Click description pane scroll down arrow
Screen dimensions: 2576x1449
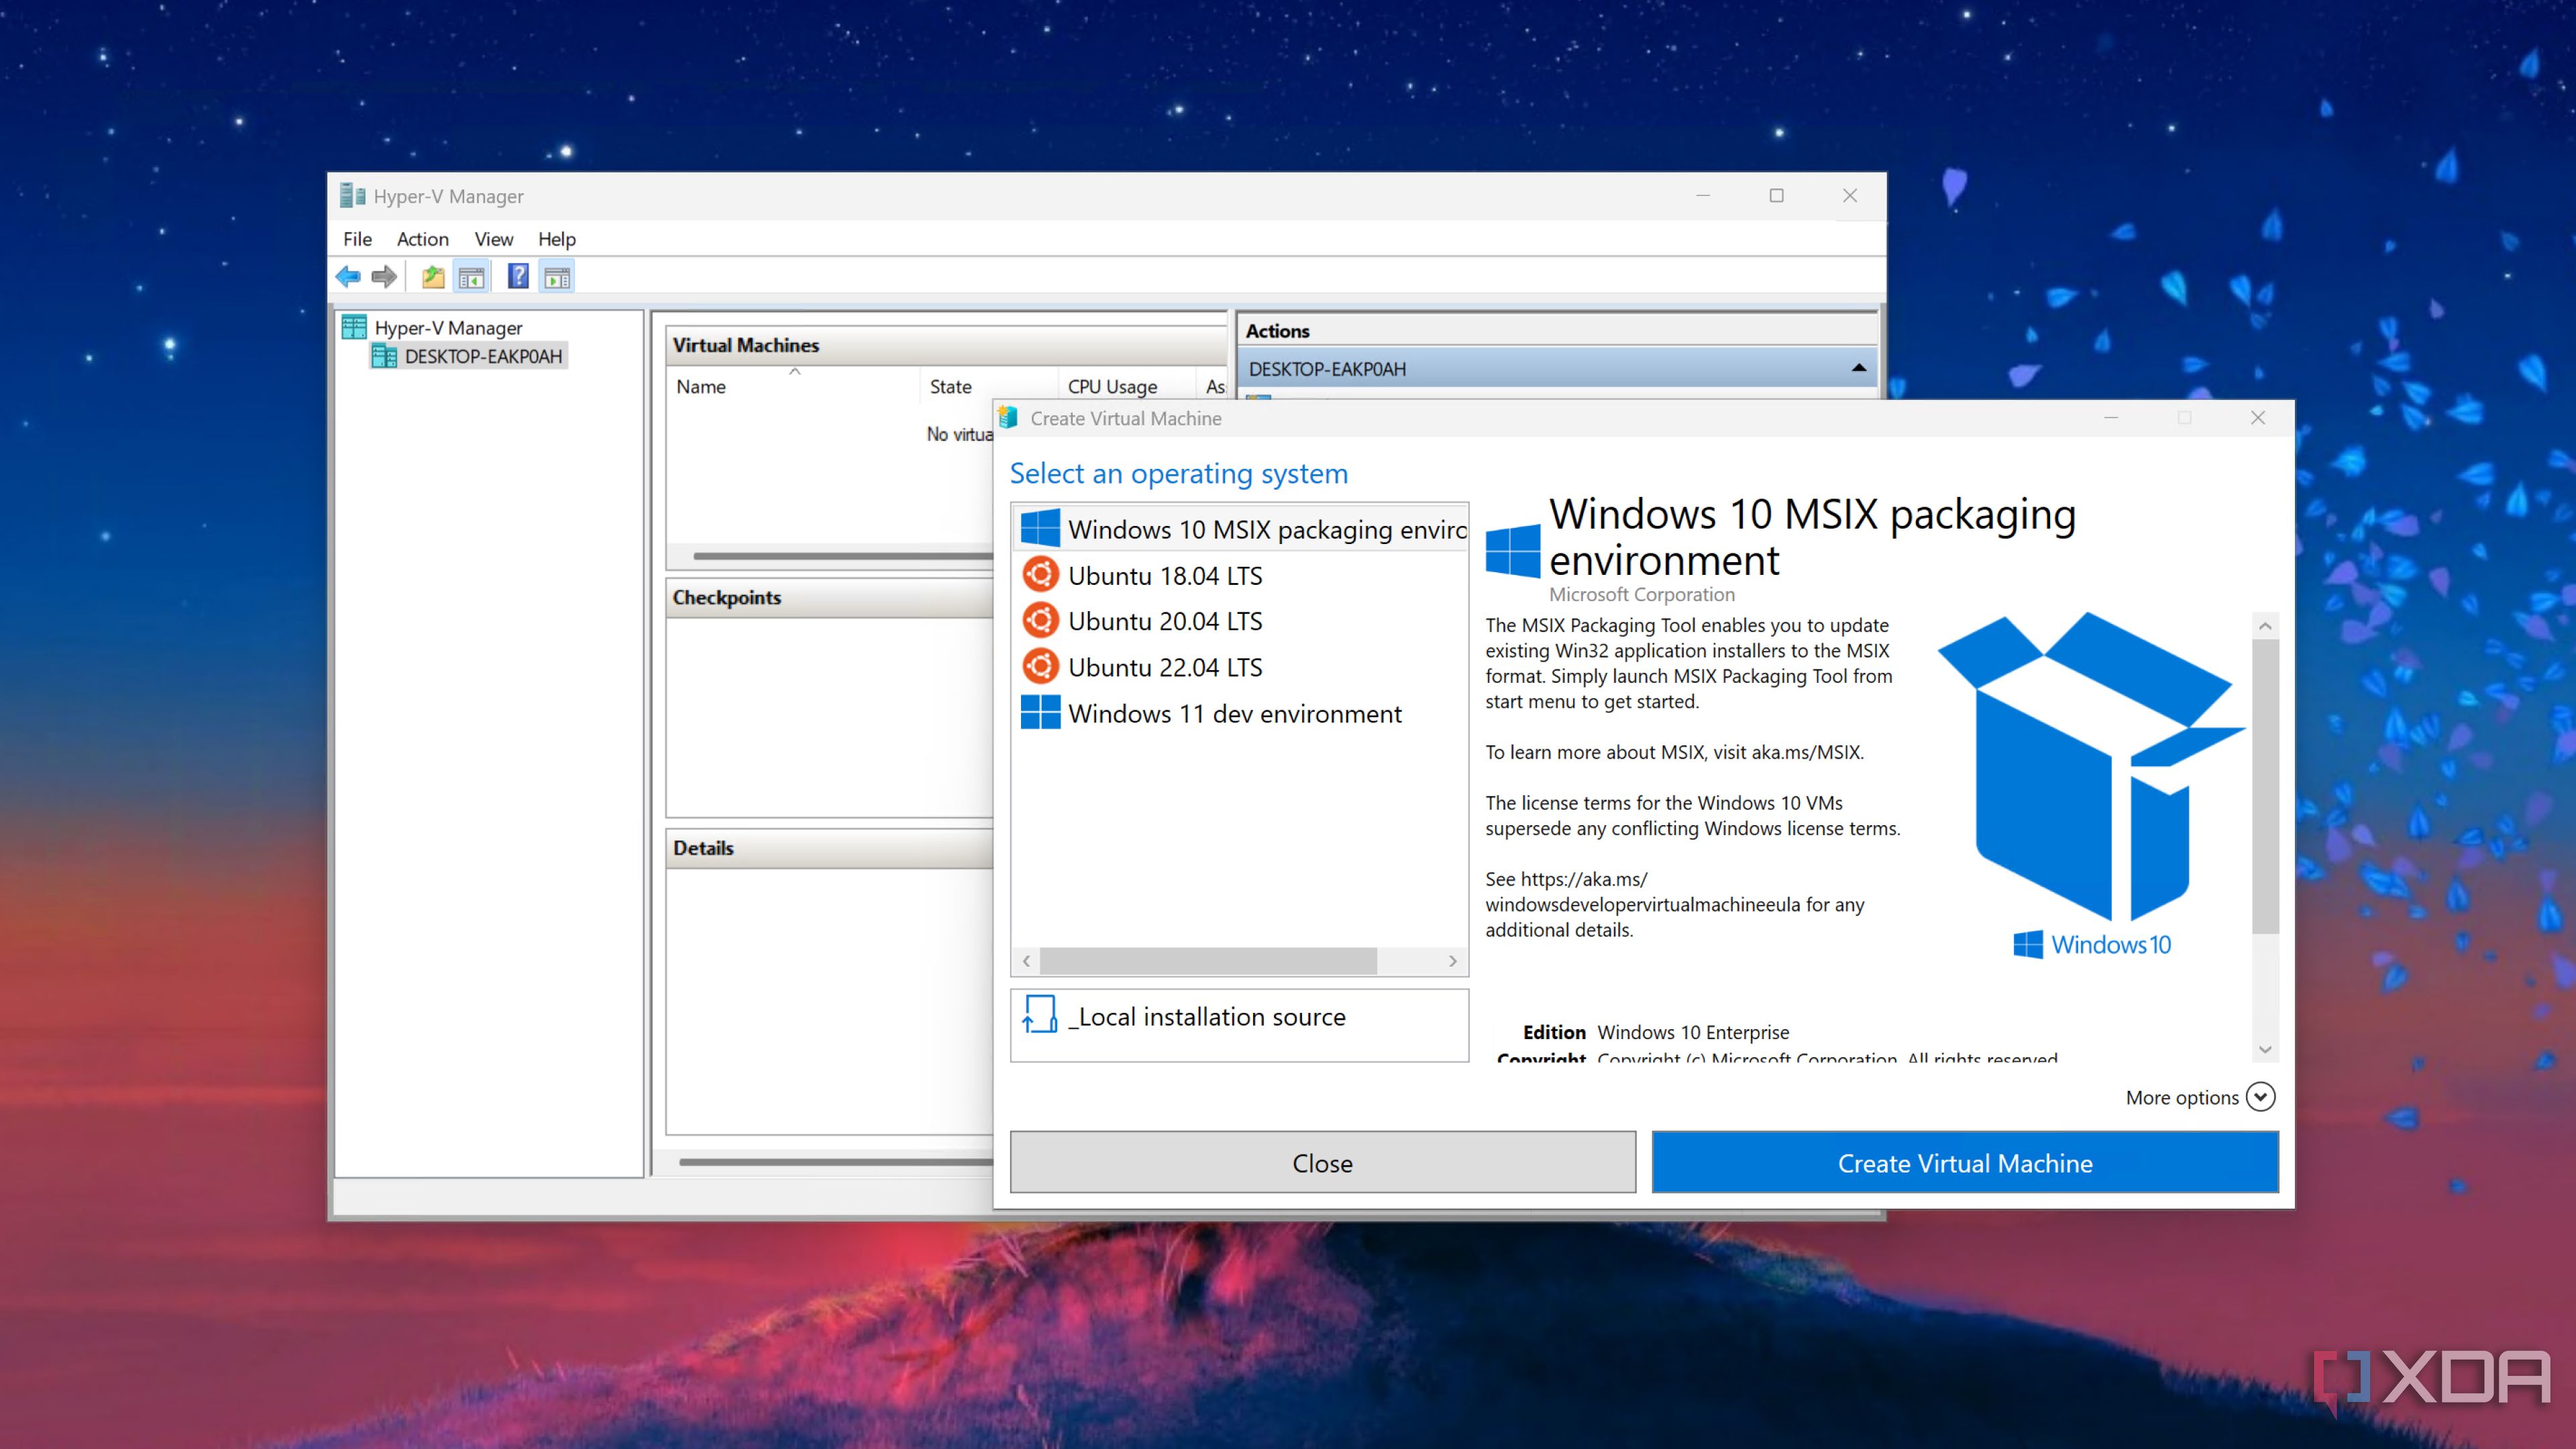(x=2265, y=1049)
